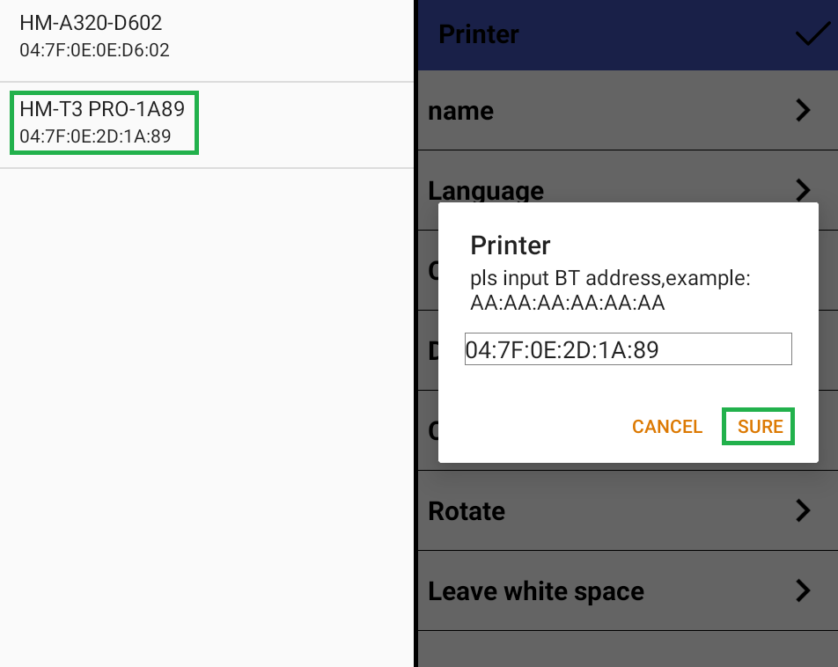Confirm with the SURE button

point(760,427)
